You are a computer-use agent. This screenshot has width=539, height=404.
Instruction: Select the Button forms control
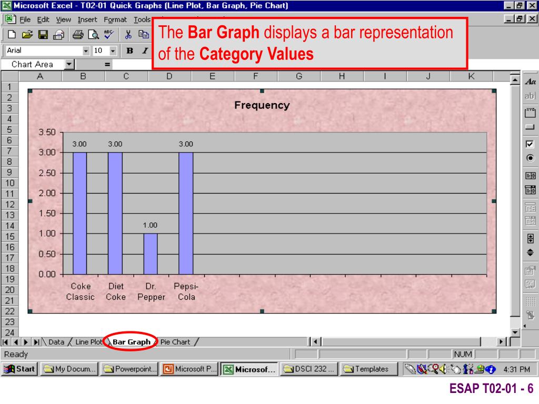(x=530, y=127)
